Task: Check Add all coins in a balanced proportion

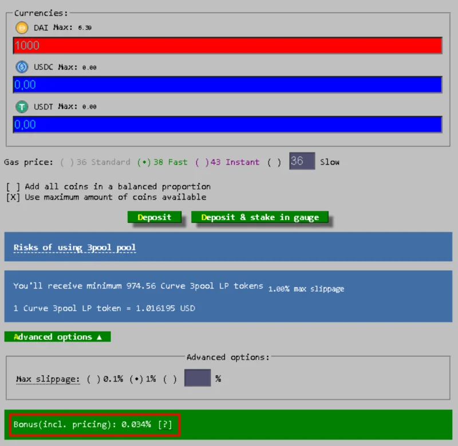Action: coord(13,186)
